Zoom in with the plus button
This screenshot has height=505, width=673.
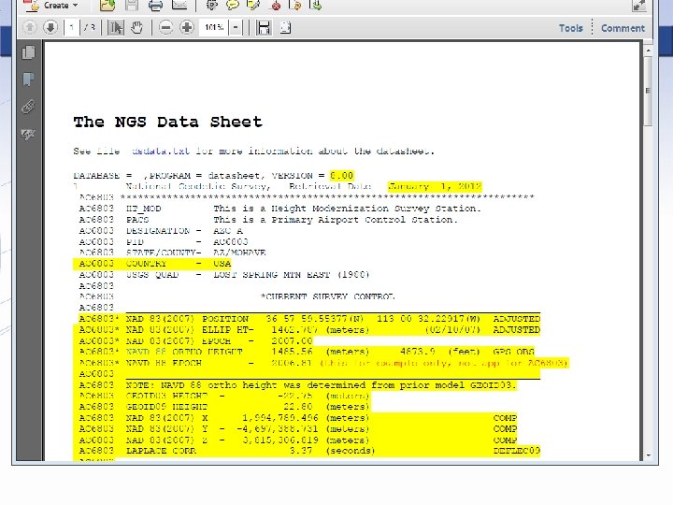pos(187,27)
